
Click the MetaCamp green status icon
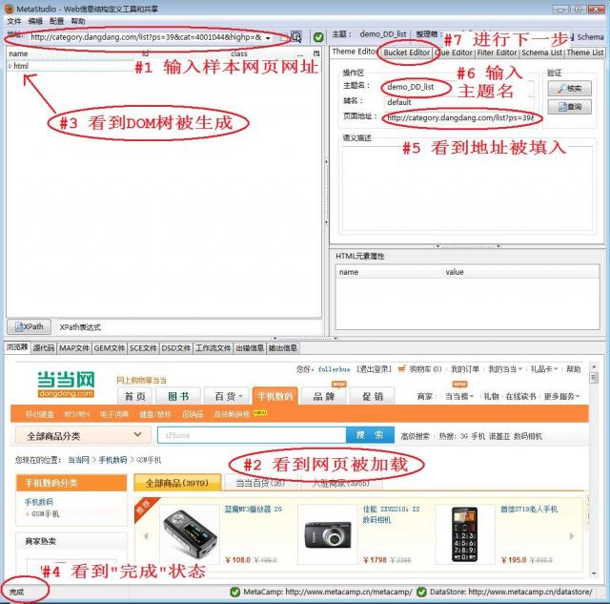[x=235, y=592]
